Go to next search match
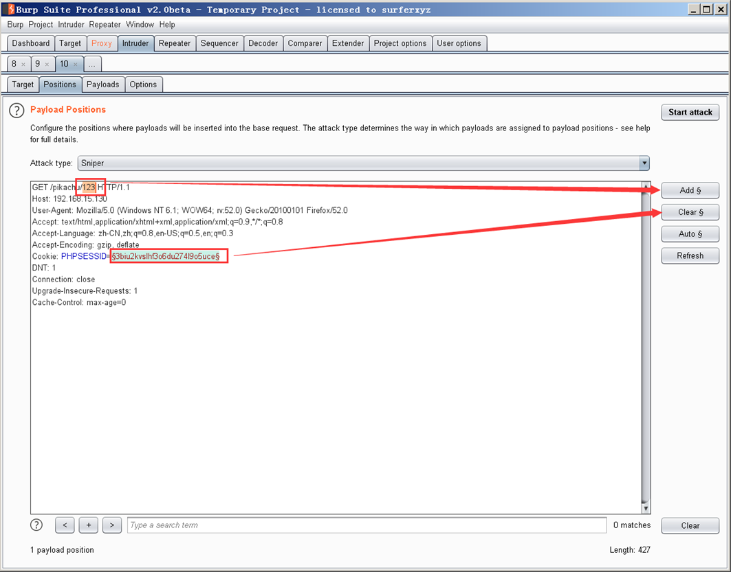 coord(112,525)
